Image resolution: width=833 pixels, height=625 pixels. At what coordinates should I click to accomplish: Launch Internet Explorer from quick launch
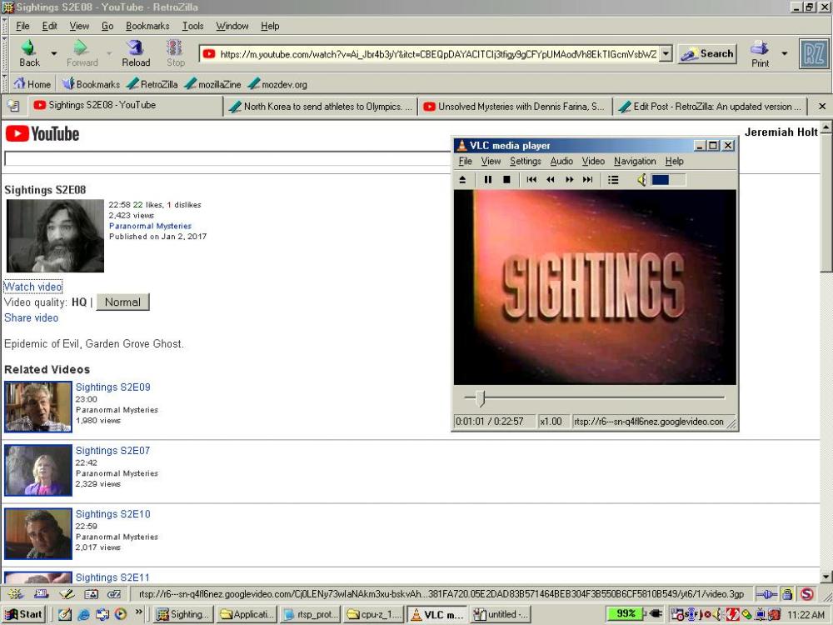coord(83,614)
